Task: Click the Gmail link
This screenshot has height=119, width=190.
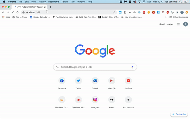Action: pyautogui.click(x=162, y=24)
